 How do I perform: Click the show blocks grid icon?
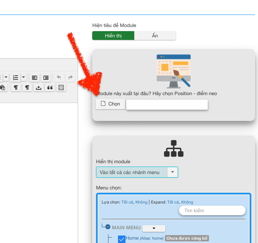point(61,88)
